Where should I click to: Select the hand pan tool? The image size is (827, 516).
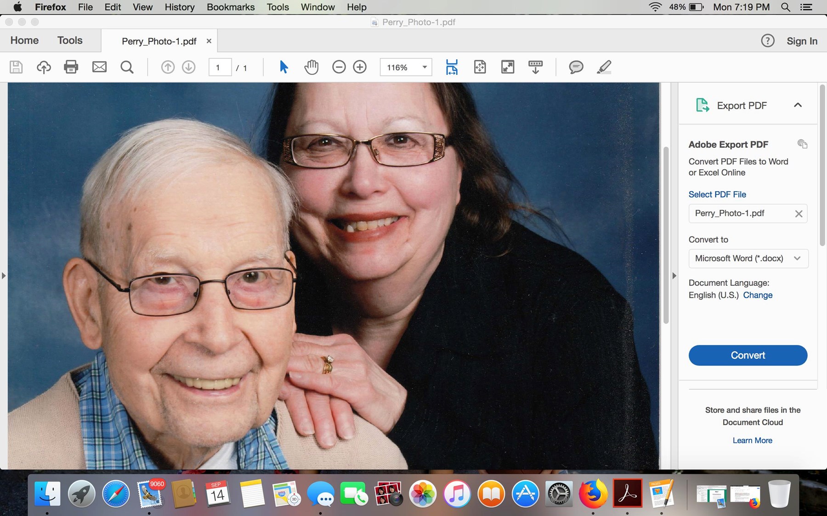[311, 67]
